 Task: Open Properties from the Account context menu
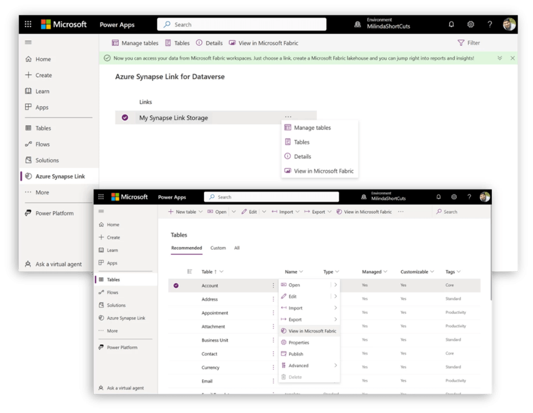[299, 343]
